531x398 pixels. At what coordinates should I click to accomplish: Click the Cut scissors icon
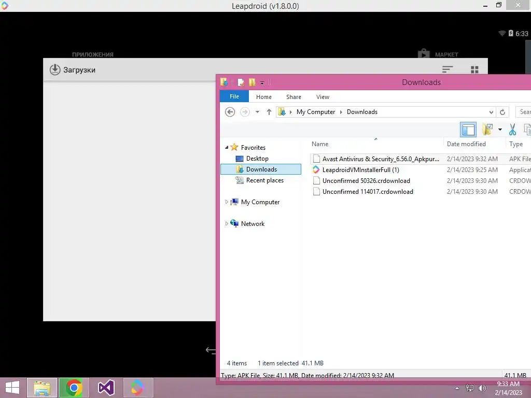512,130
